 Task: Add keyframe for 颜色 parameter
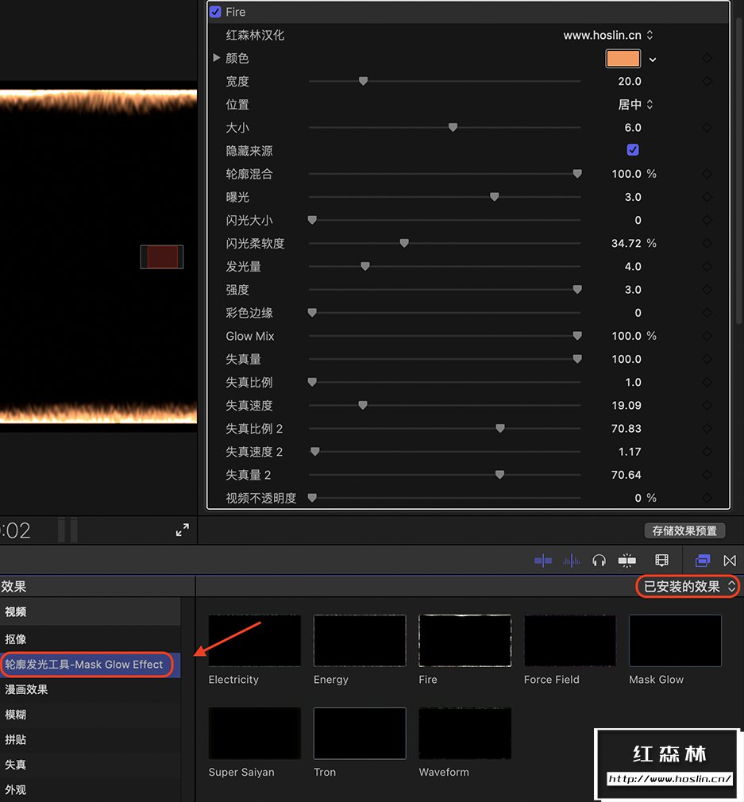pyautogui.click(x=707, y=58)
